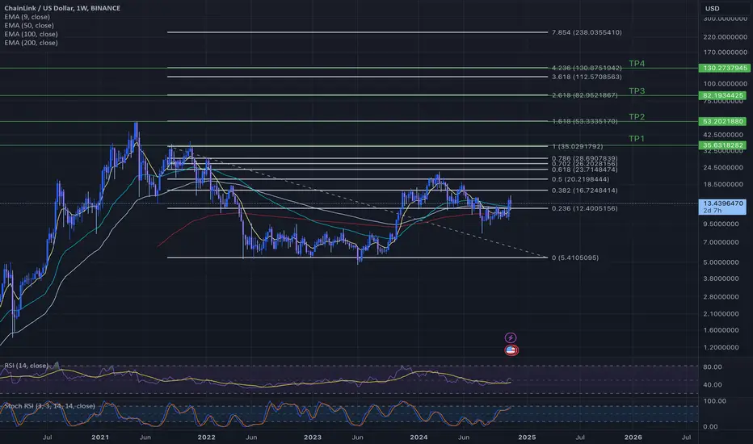The width and height of the screenshot is (753, 444).
Task: Click the 2025 label on time axis
Action: click(527, 438)
